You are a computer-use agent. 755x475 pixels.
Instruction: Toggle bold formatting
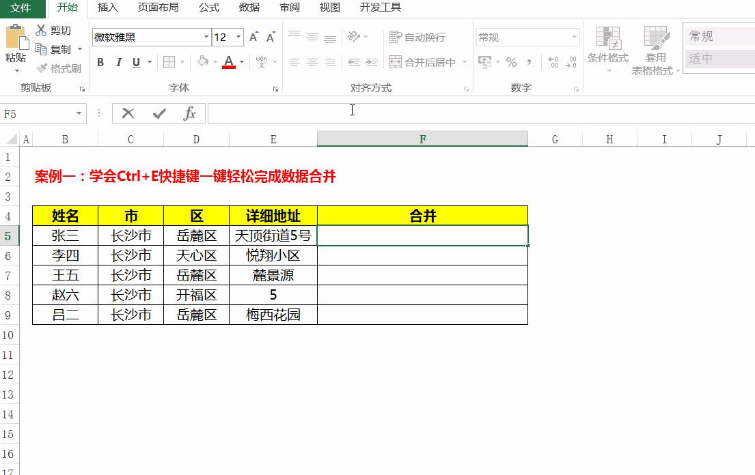click(x=100, y=61)
